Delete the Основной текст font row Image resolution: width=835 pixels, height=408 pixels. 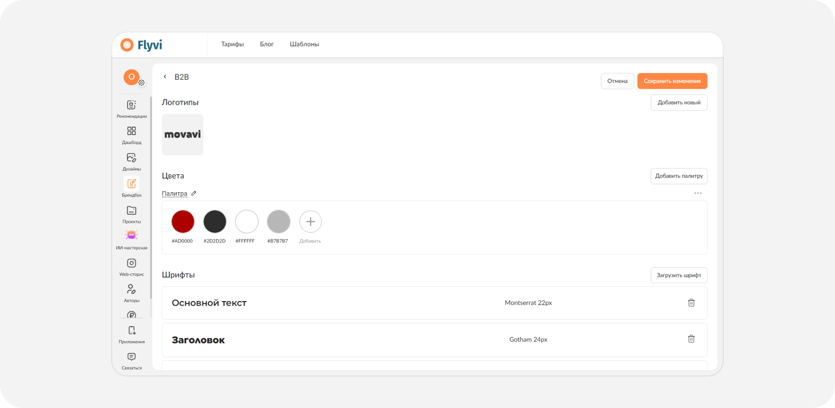click(x=691, y=303)
